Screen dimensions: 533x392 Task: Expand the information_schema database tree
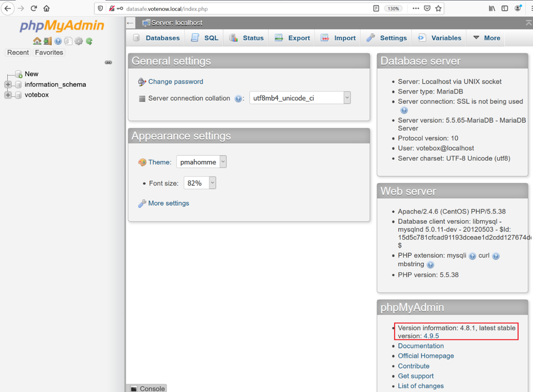(8, 84)
